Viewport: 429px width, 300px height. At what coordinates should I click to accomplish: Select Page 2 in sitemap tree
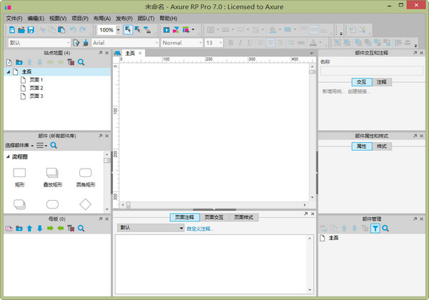(36, 88)
